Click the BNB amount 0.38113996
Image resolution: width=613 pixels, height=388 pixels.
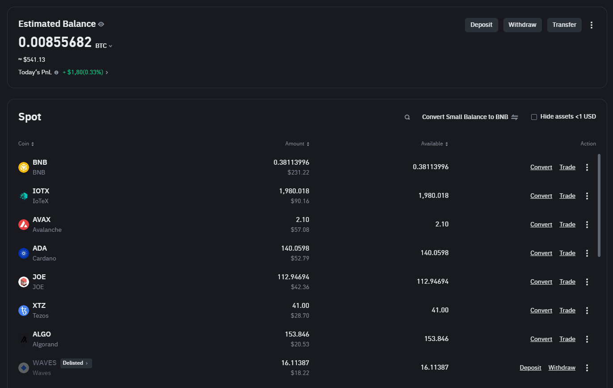pyautogui.click(x=292, y=162)
